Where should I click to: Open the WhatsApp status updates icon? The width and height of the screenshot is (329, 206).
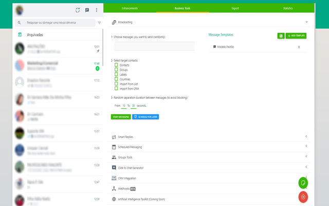[77, 10]
